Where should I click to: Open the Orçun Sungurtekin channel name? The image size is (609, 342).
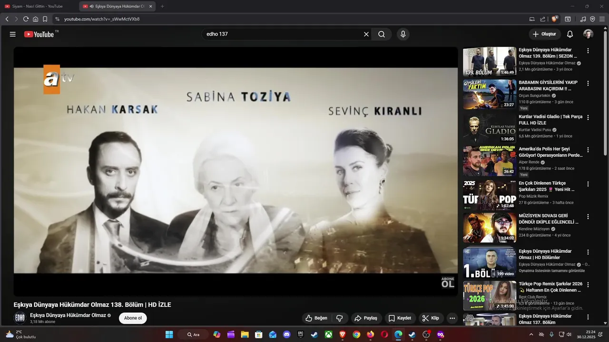534,95
